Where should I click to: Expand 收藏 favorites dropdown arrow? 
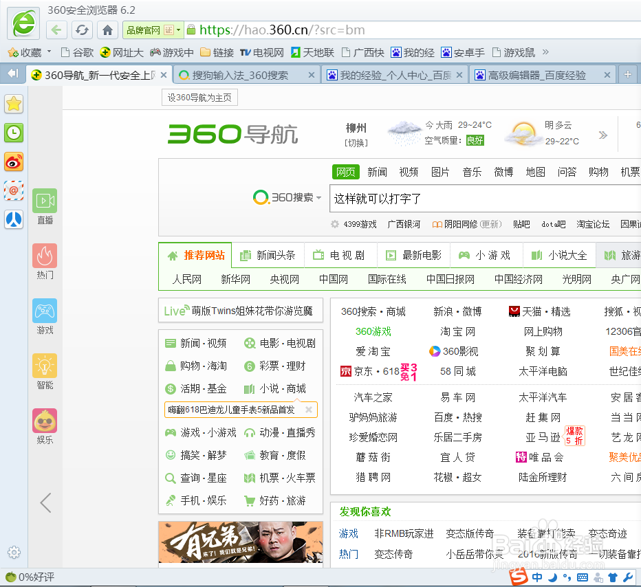50,52
